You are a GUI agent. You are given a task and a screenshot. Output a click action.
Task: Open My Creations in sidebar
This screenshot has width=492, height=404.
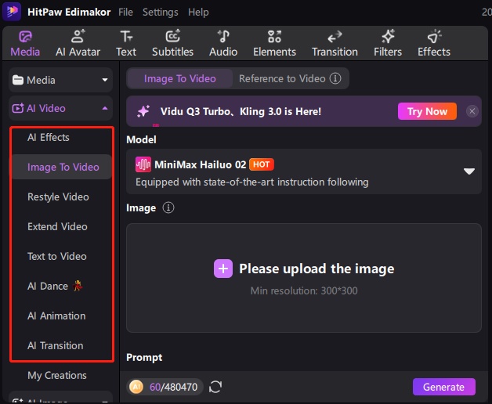(x=56, y=376)
